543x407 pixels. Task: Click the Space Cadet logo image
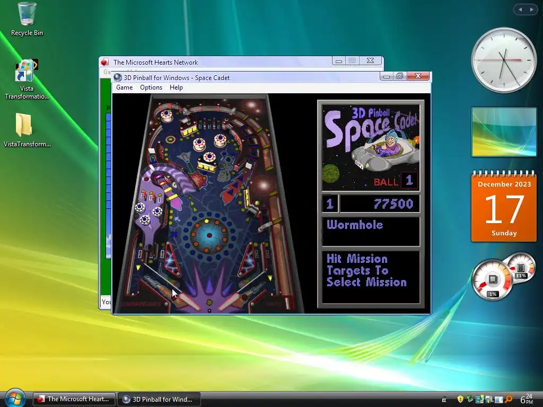371,148
